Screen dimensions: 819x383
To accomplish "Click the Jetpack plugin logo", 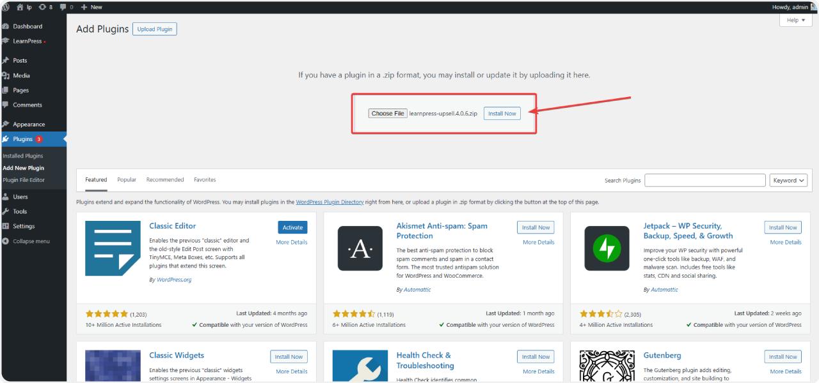I will pyautogui.click(x=607, y=248).
